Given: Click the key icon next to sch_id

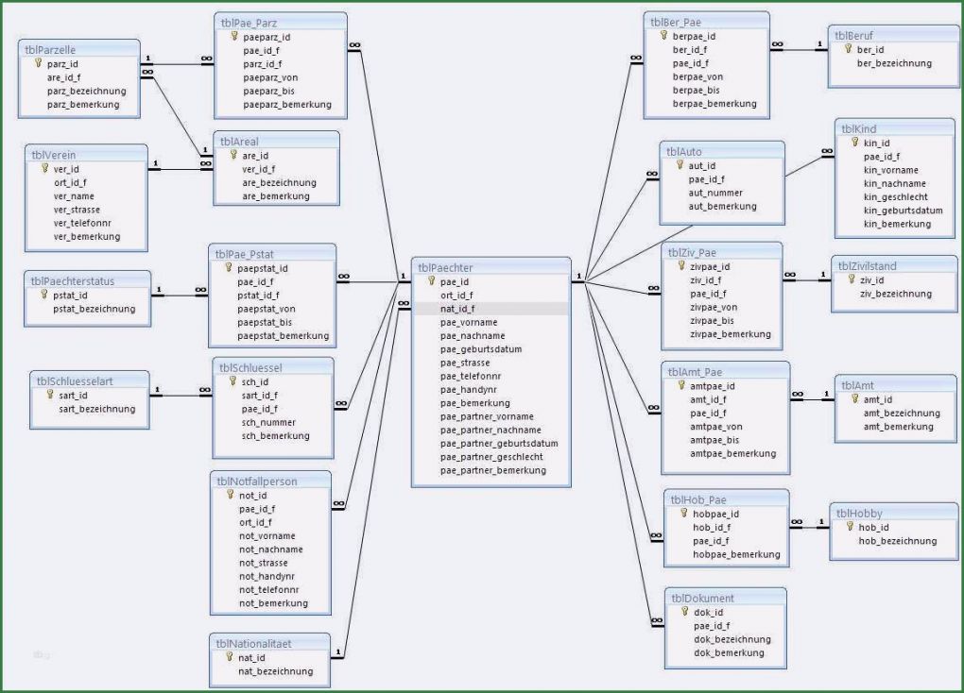Looking at the screenshot, I should tap(232, 382).
